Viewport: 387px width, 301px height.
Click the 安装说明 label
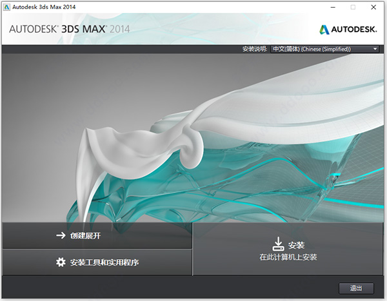point(255,49)
